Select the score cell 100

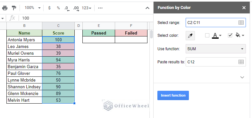point(58,40)
